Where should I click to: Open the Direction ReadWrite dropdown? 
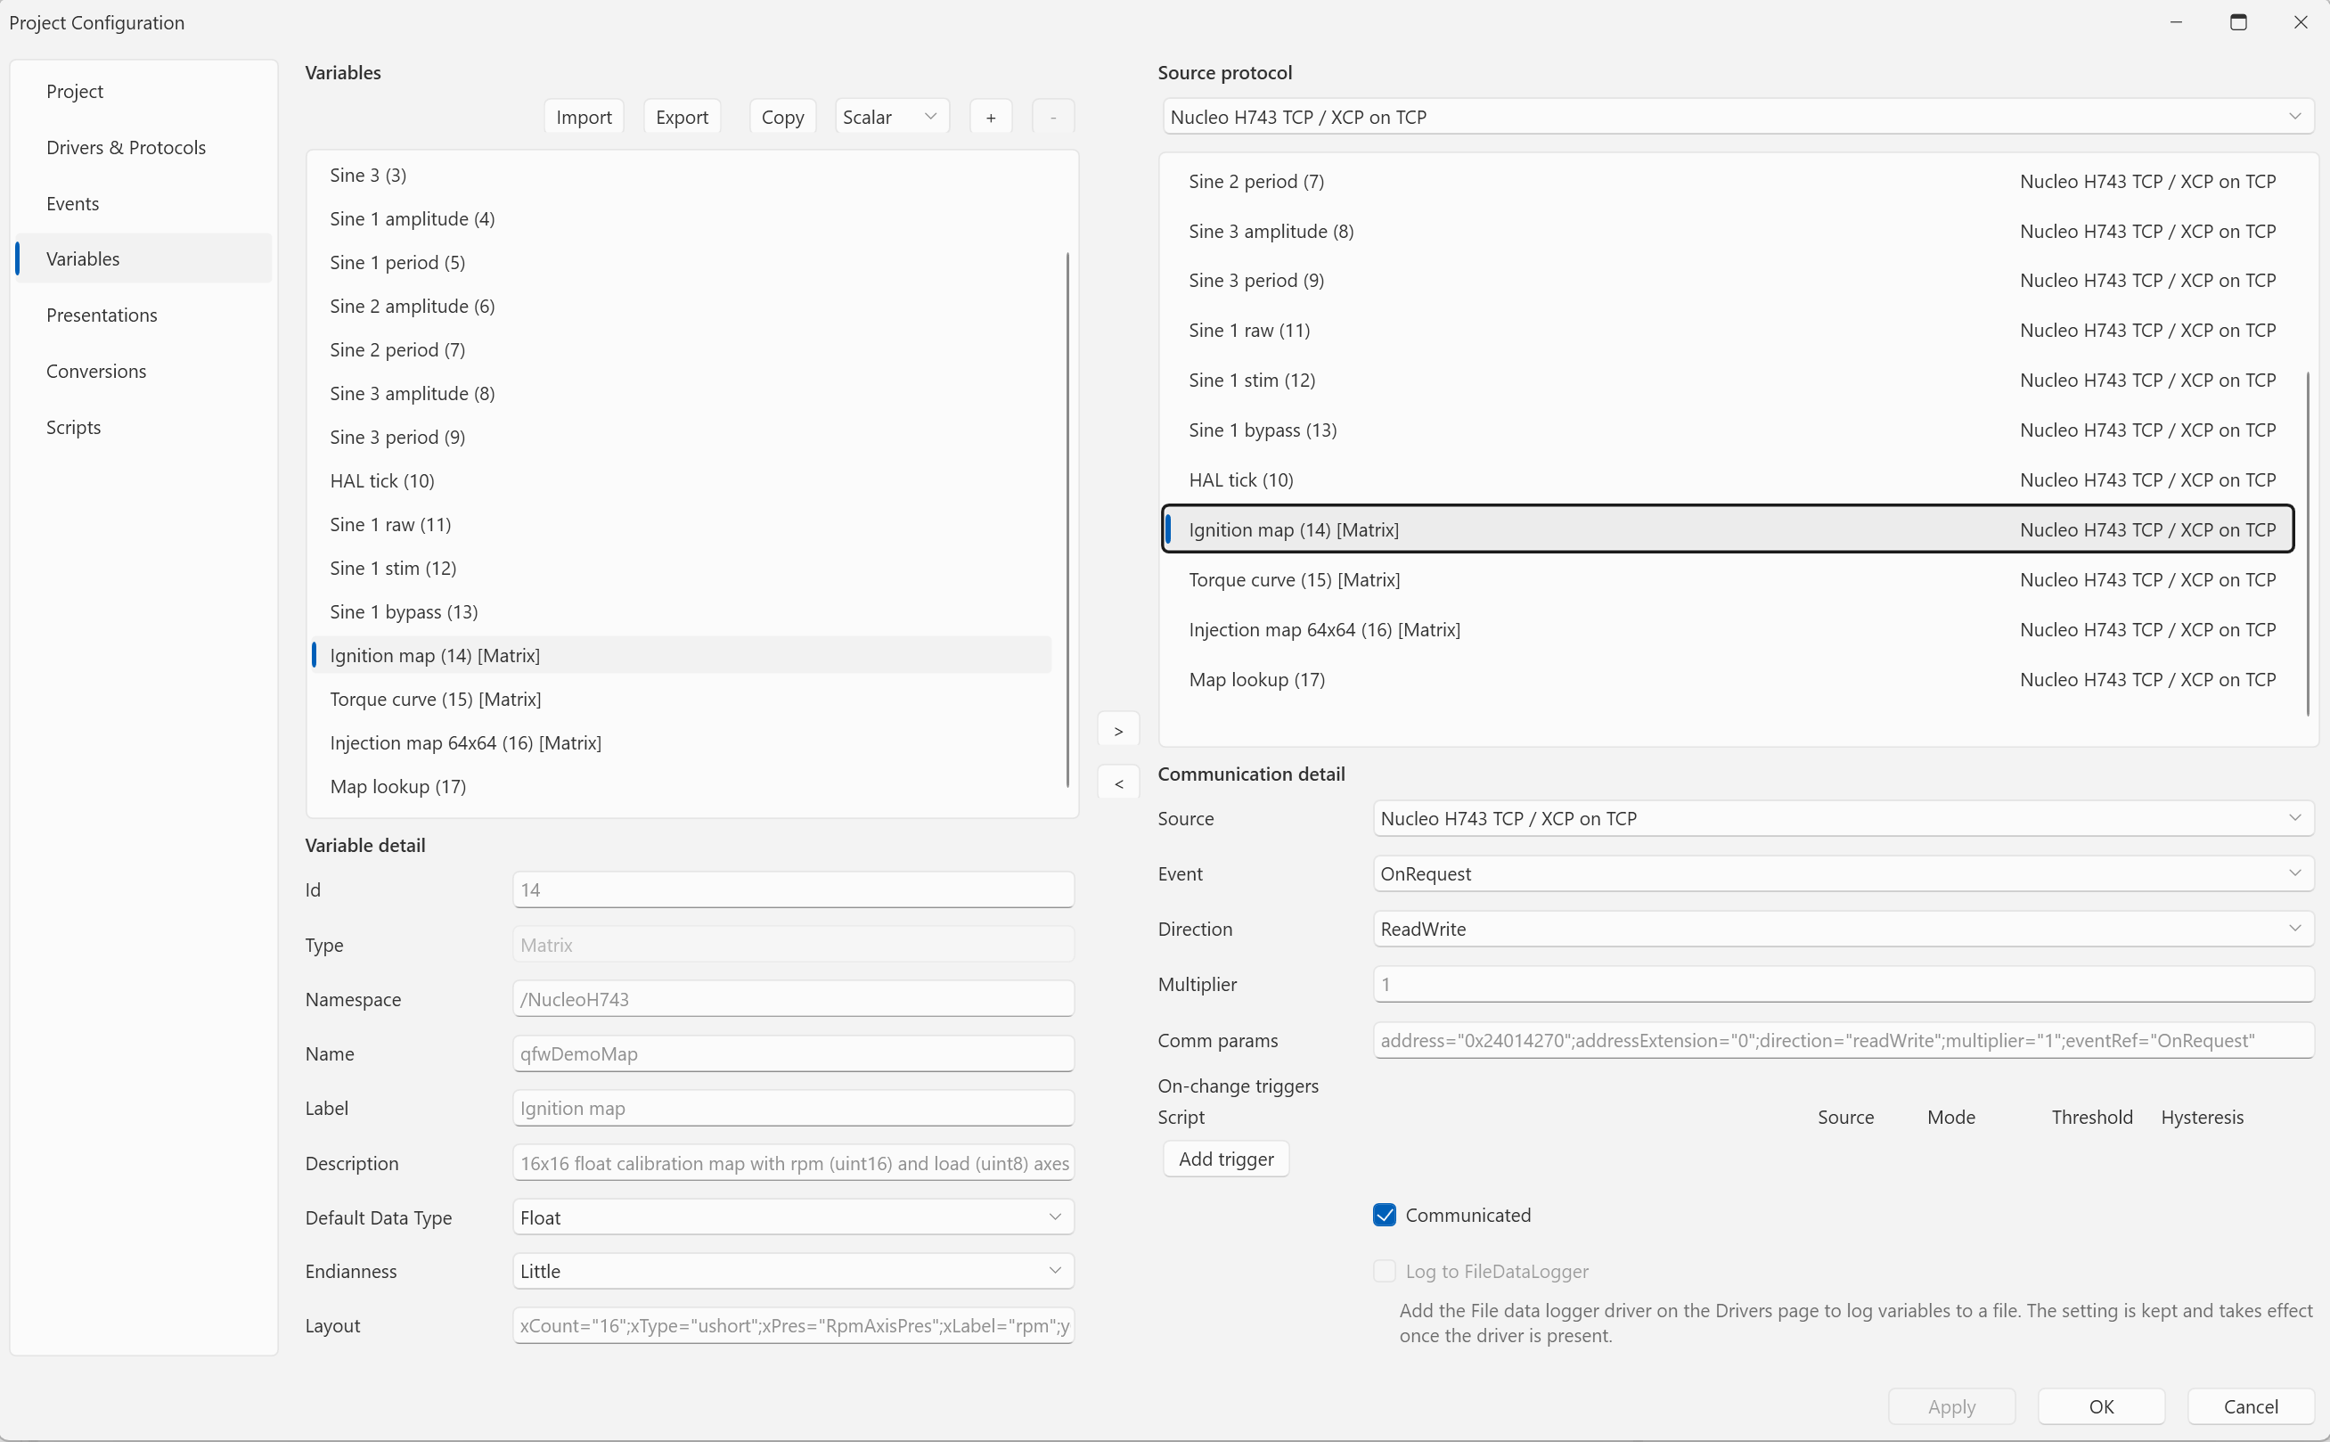point(1843,929)
